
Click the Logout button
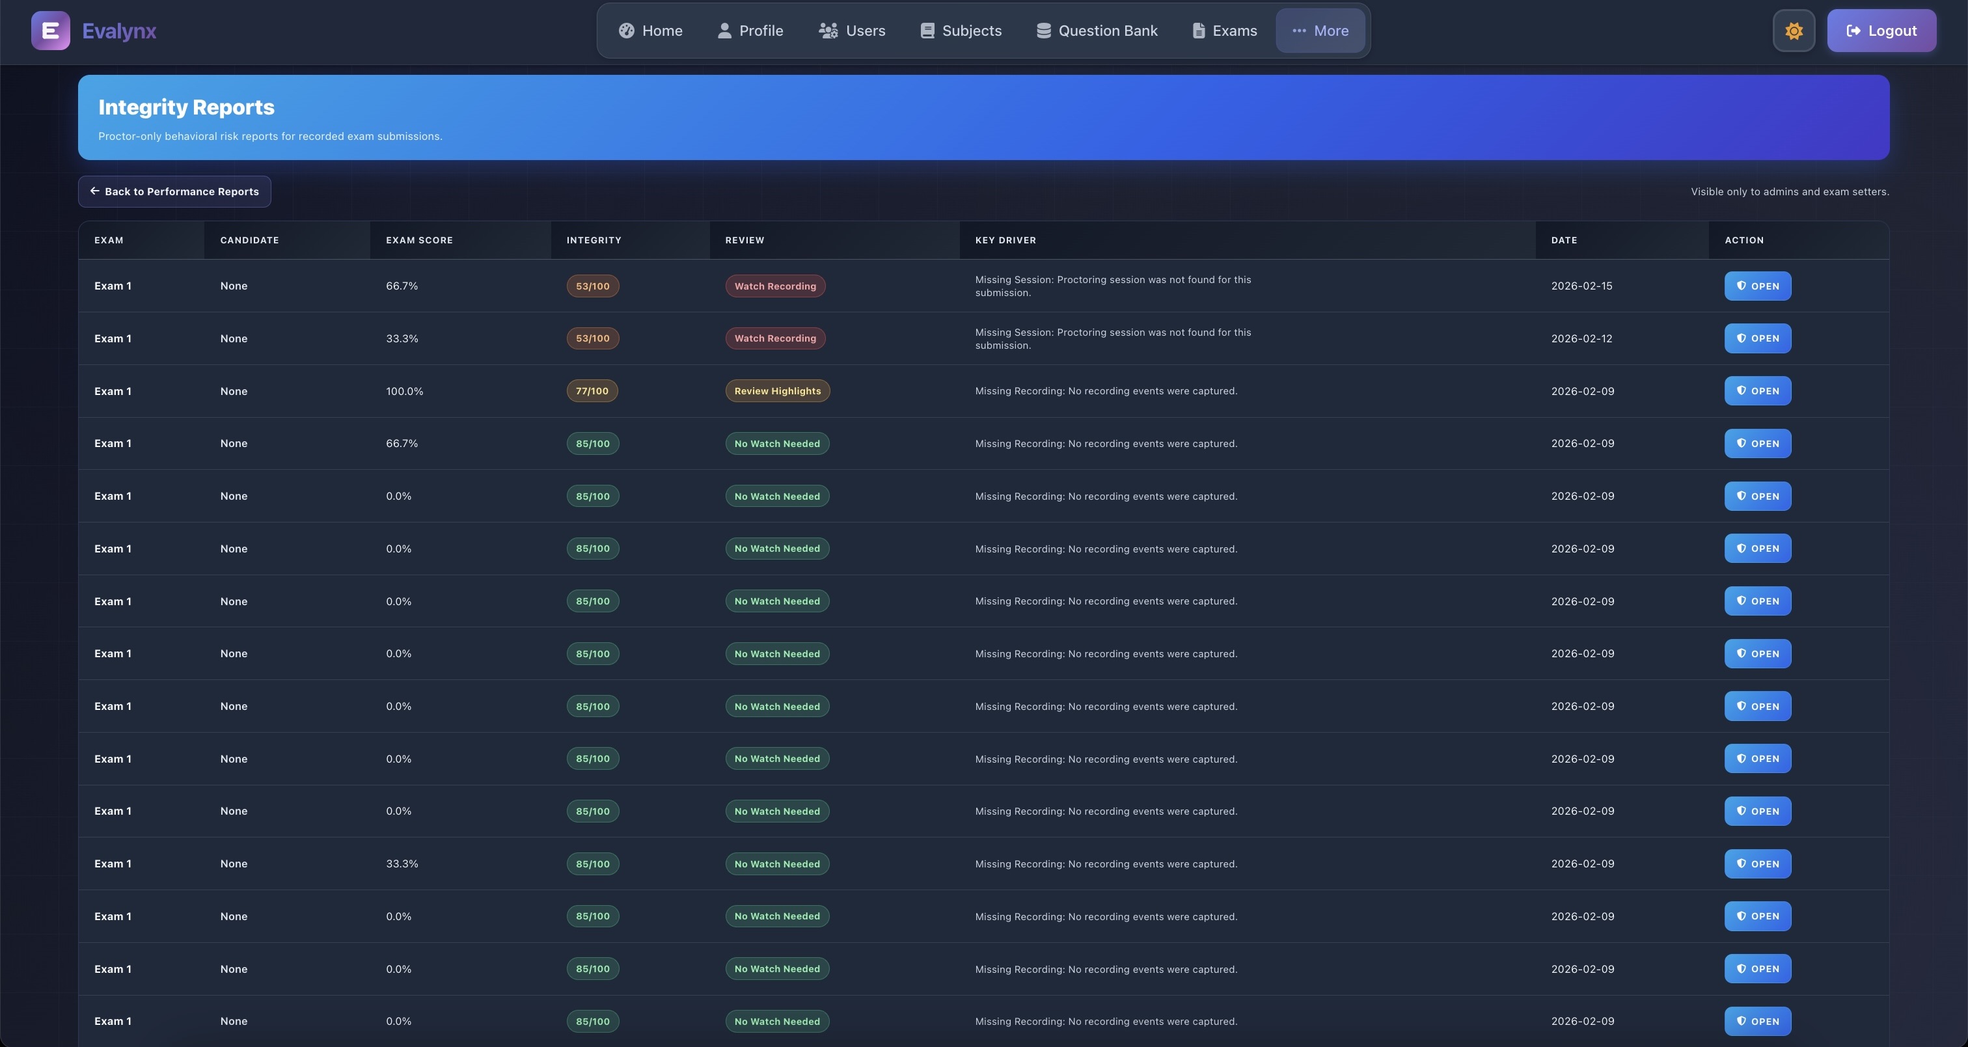coord(1881,31)
